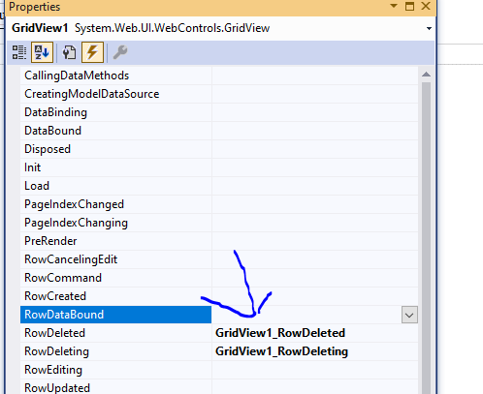Open the GridView1 object selector dropdown
The width and height of the screenshot is (483, 394).
[429, 28]
